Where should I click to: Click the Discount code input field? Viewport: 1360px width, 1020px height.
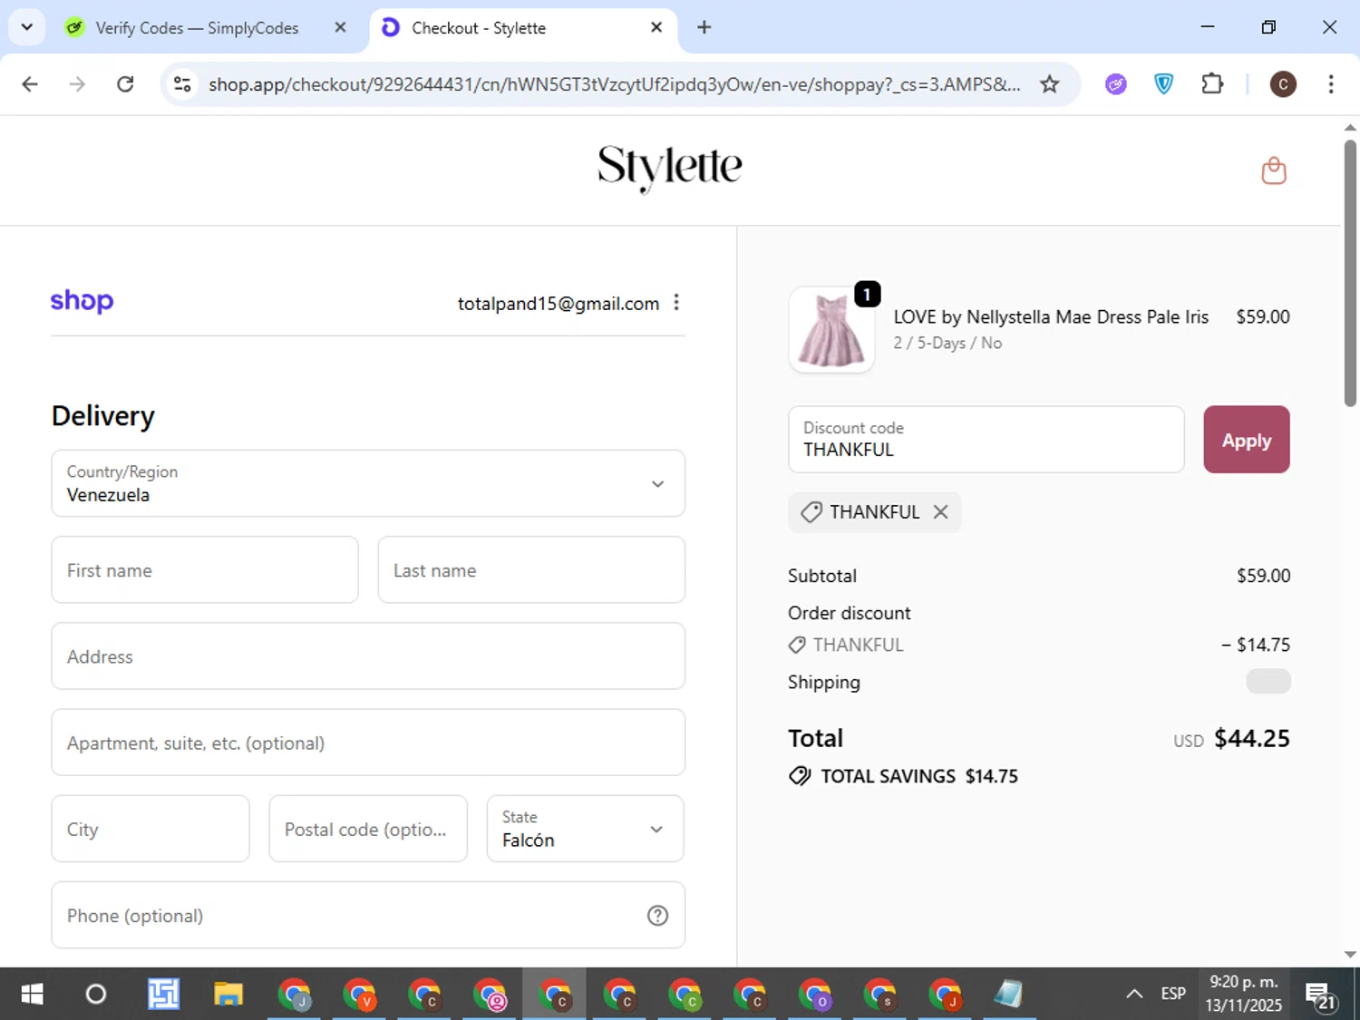[986, 440]
